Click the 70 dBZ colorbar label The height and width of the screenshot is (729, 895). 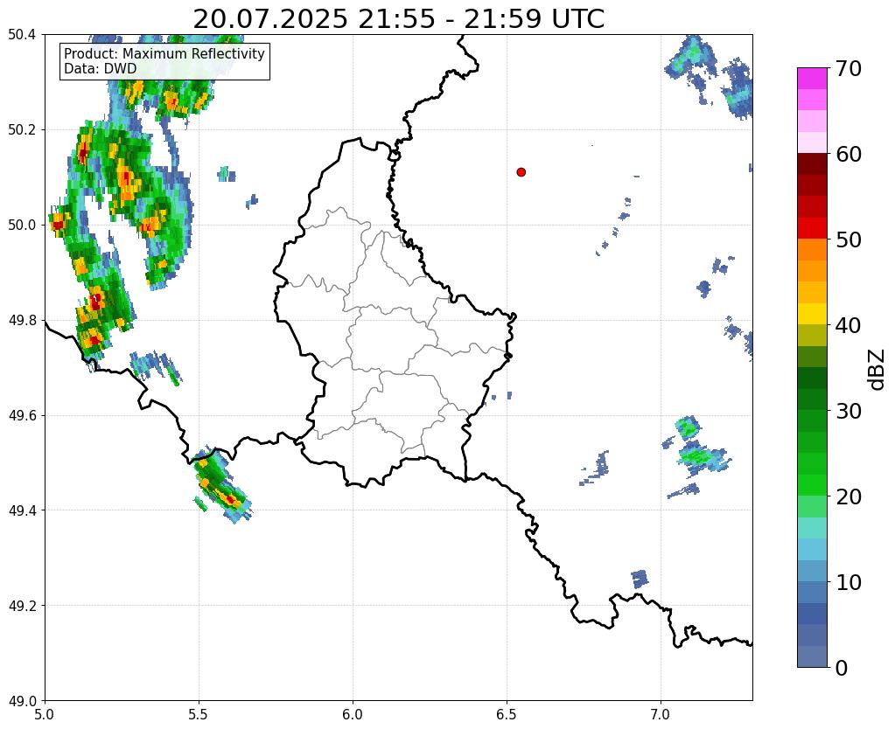[x=848, y=68]
